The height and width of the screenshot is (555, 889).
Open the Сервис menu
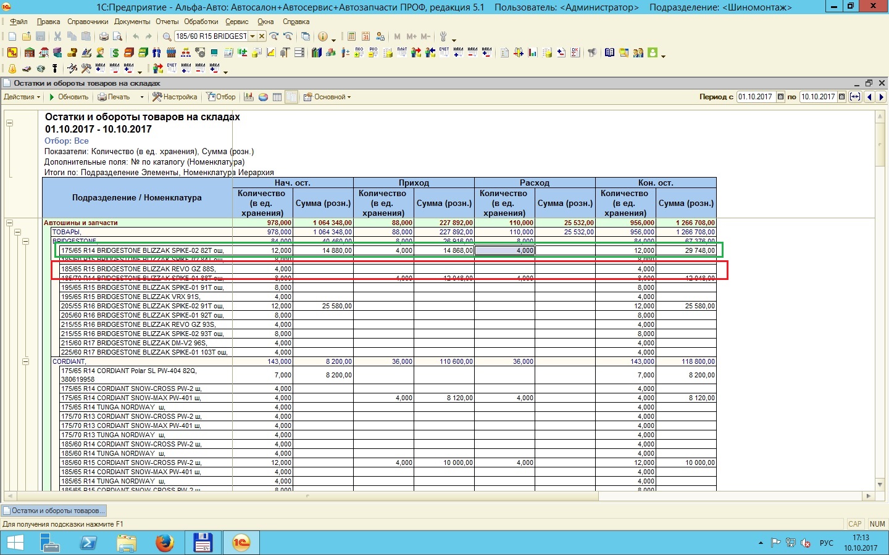point(237,22)
